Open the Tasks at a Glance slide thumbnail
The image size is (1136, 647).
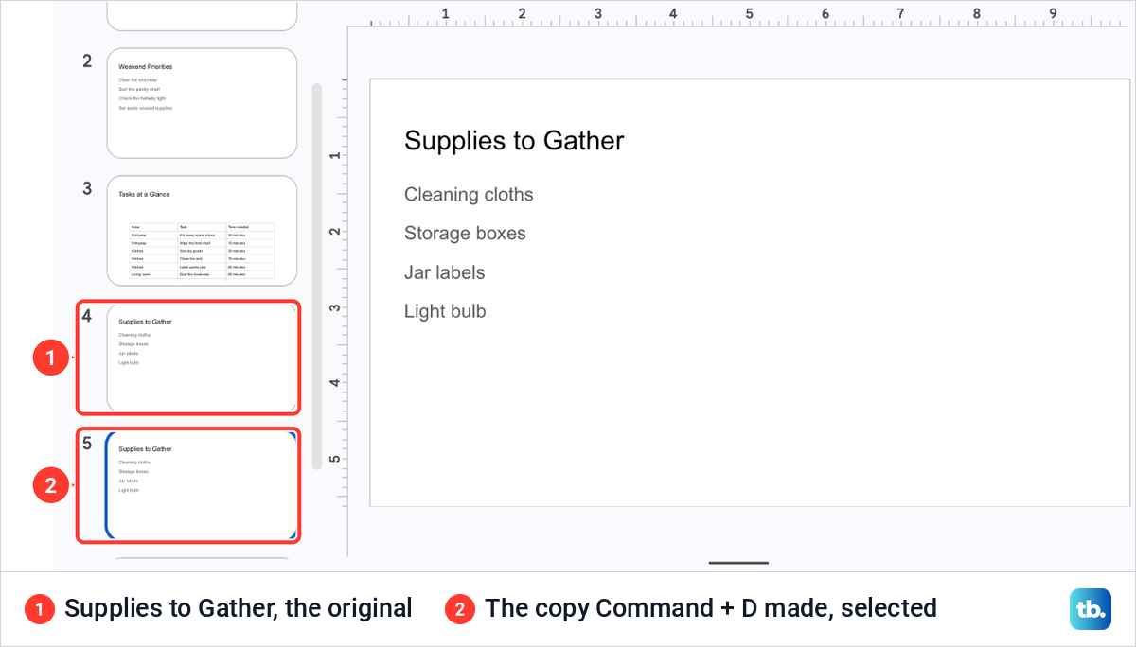click(202, 231)
